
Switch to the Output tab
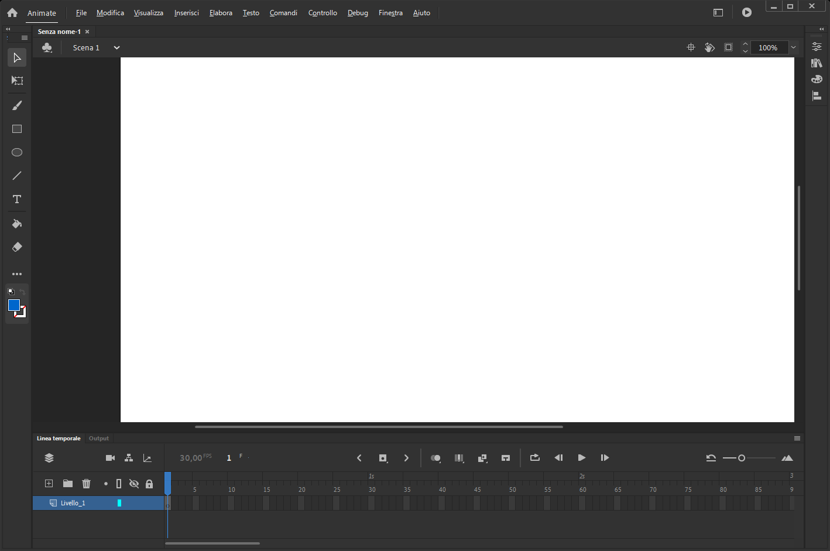click(99, 438)
